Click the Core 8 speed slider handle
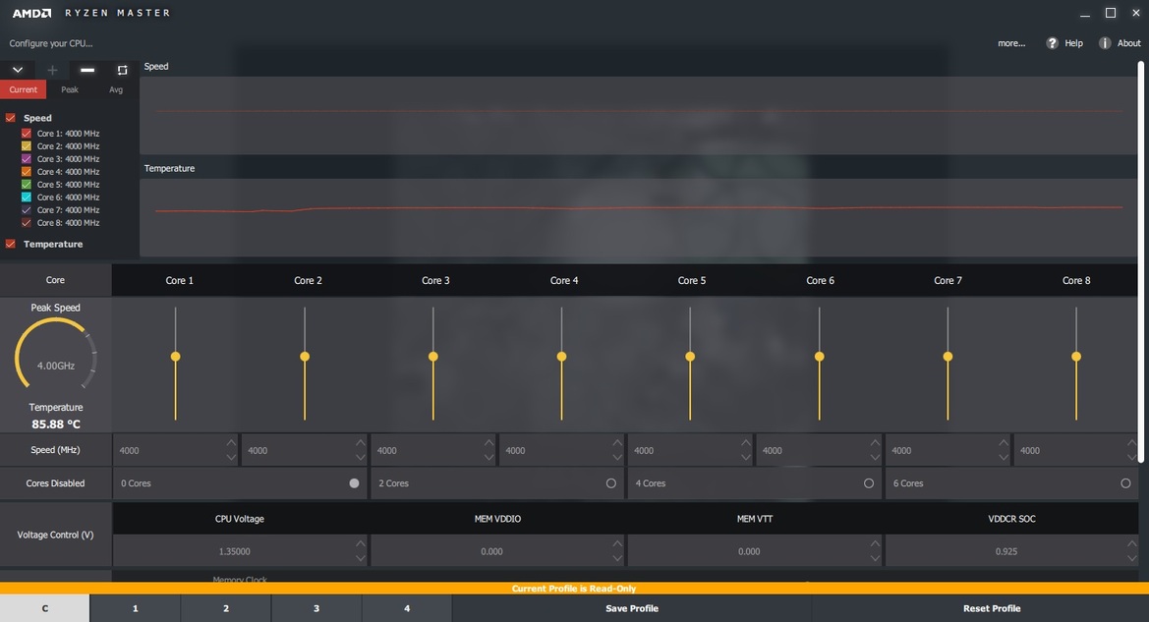This screenshot has width=1149, height=622. [x=1075, y=357]
